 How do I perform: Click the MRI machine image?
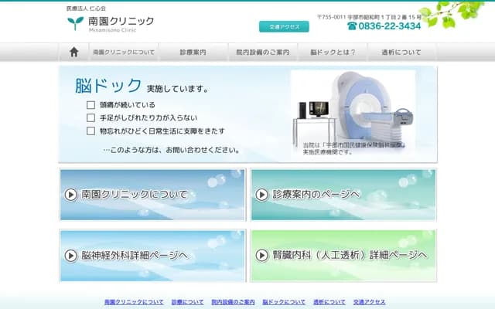(353, 113)
